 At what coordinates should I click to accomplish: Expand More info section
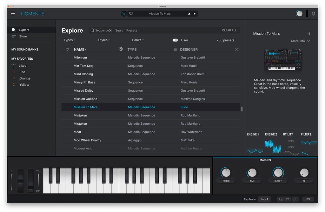coord(300,41)
